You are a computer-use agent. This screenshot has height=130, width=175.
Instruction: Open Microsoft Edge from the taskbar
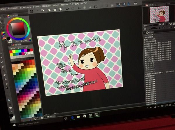tap(72, 118)
